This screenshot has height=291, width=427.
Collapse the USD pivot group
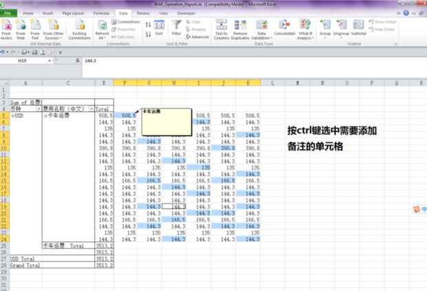pyautogui.click(x=13, y=116)
